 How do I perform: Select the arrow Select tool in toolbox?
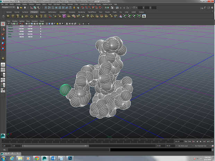pos(3,24)
